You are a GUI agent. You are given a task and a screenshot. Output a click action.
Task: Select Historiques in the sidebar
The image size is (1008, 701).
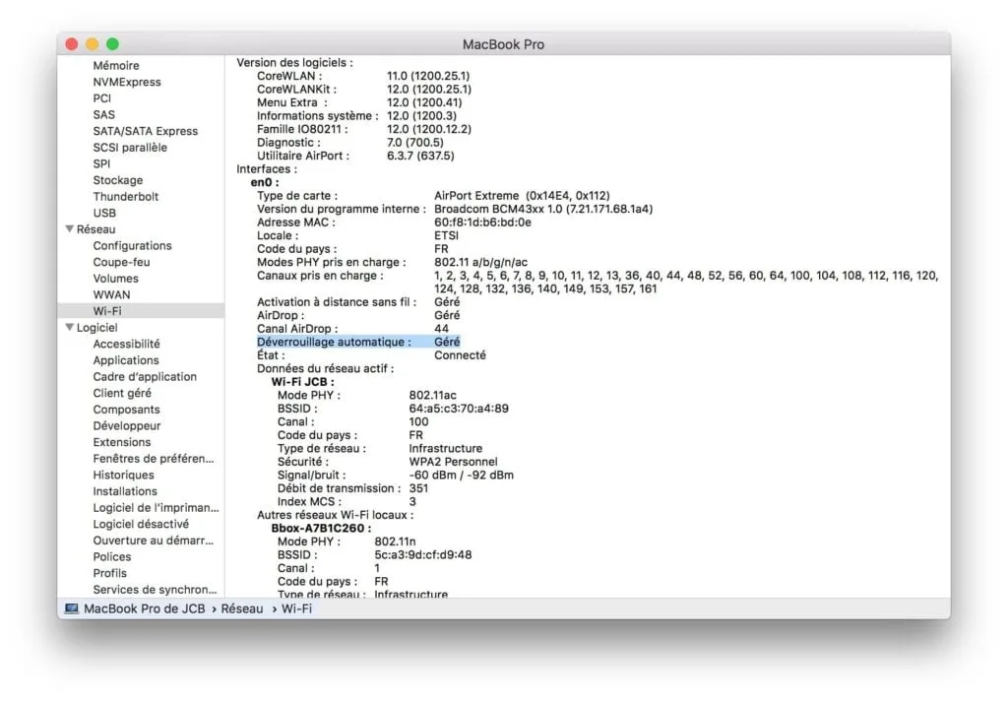pos(123,475)
